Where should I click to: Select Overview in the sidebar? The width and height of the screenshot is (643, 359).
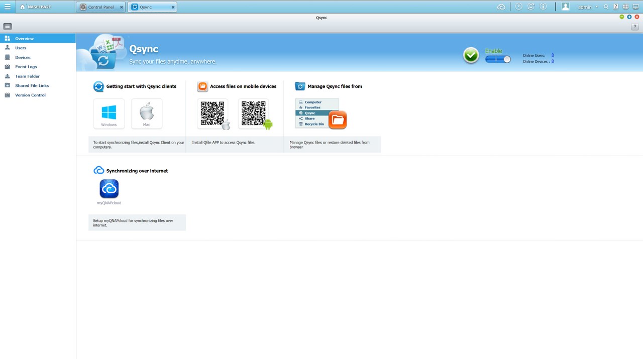[38, 38]
